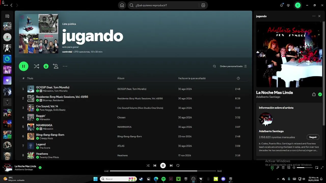Skip to the next track
The width and height of the screenshot is (326, 183).
171,165
